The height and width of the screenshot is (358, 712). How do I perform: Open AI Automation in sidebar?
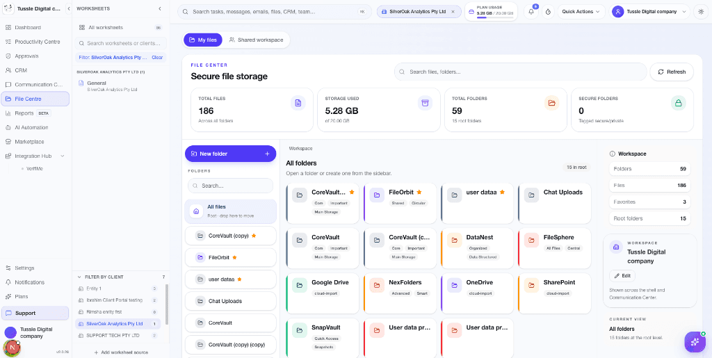pos(35,127)
